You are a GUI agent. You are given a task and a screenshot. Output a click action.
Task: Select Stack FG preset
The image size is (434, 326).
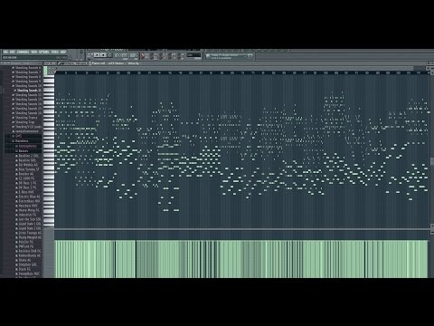pyautogui.click(x=24, y=269)
